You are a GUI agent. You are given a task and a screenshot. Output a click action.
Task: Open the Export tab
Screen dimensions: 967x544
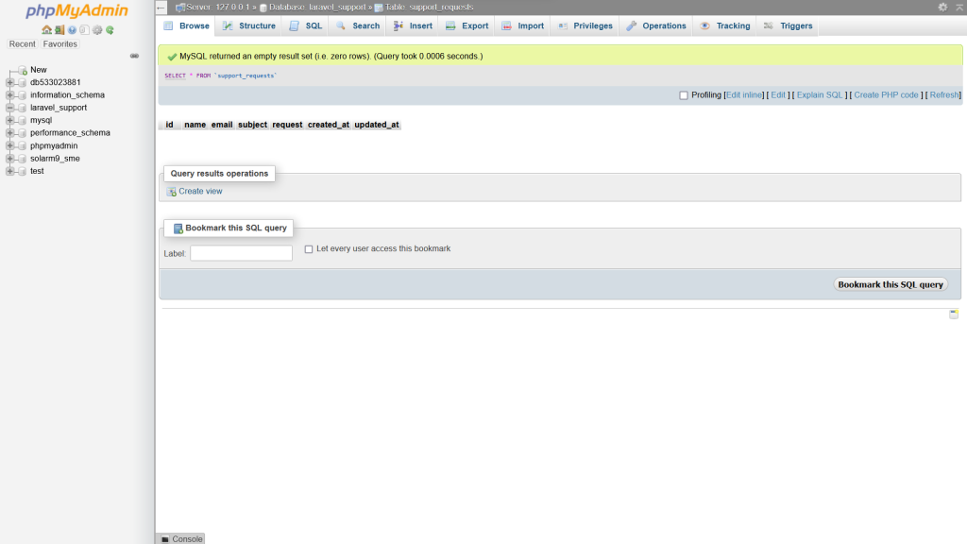coord(467,25)
